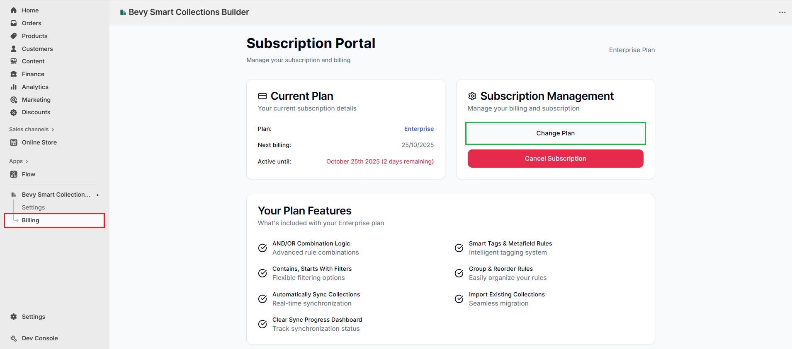This screenshot has width=792, height=349.
Task: Go to Customers
Action: [37, 48]
